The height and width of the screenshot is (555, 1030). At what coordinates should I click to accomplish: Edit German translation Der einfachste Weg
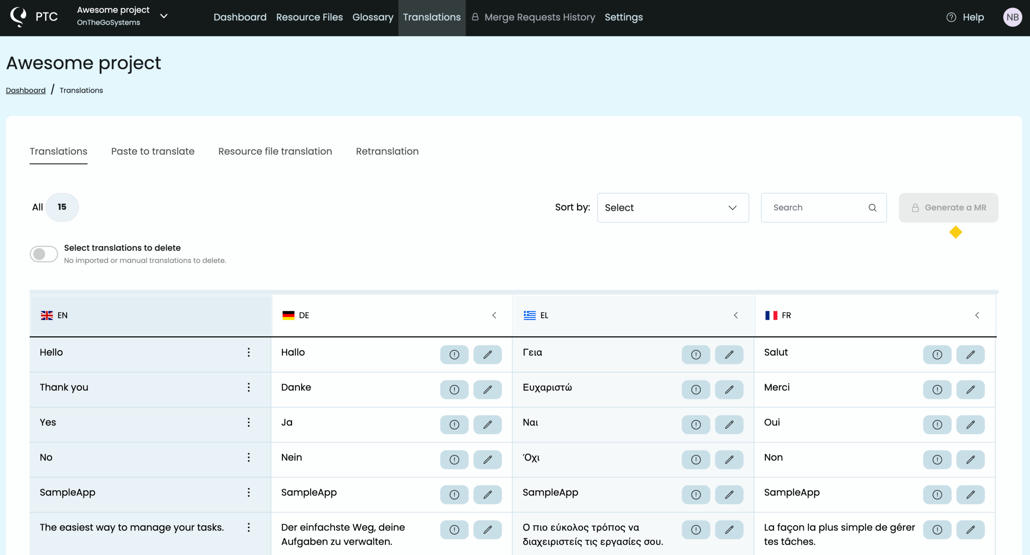point(488,529)
